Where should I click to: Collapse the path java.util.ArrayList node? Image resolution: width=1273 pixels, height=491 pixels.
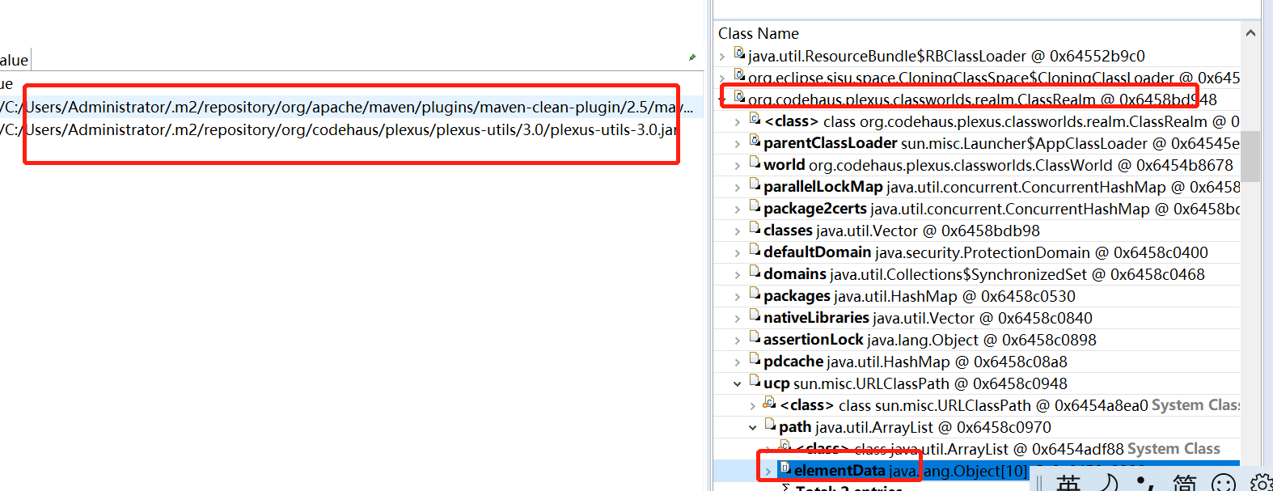pos(753,428)
